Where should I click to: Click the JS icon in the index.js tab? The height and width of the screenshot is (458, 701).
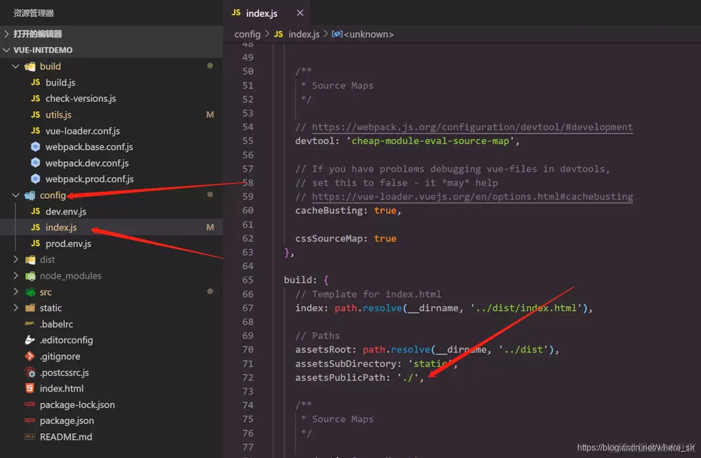tap(237, 13)
